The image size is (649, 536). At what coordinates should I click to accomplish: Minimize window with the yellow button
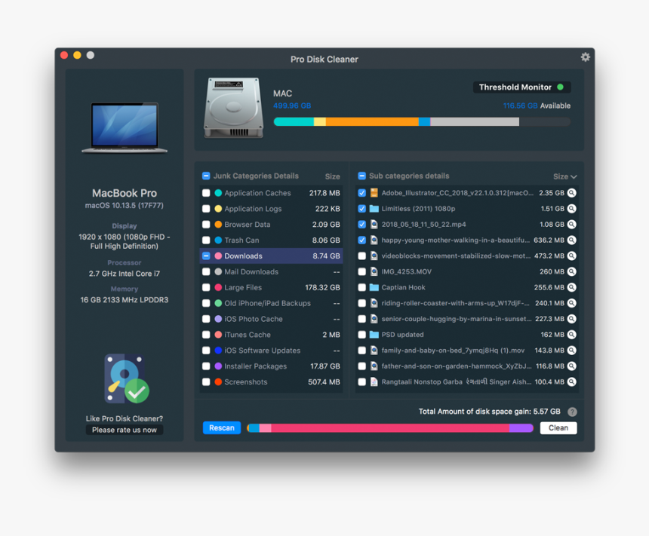77,55
